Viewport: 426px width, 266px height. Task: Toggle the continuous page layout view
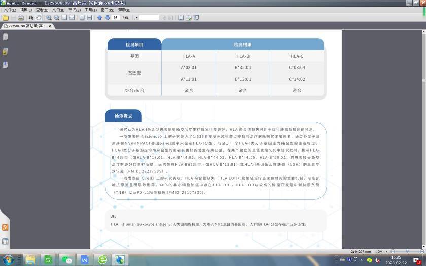click(x=90, y=18)
